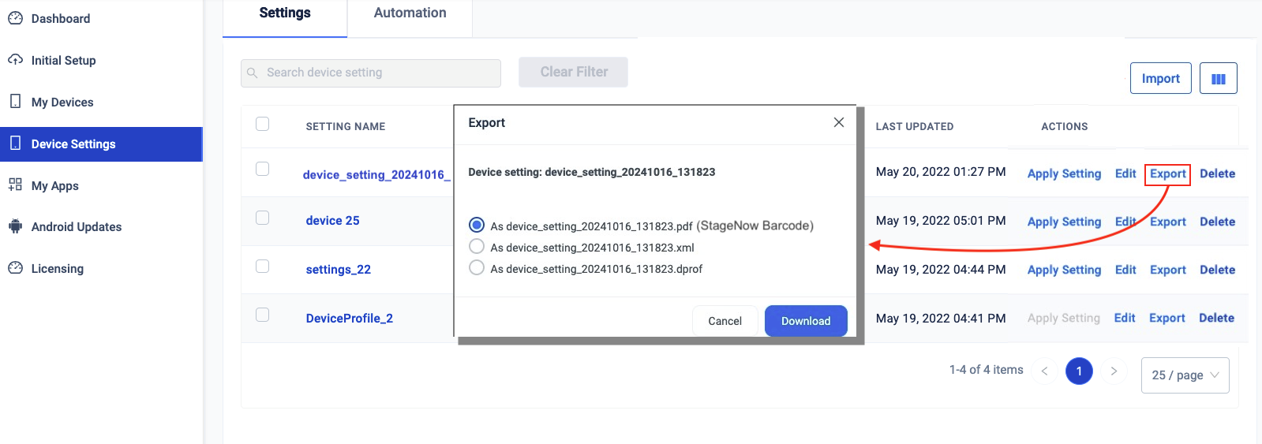The height and width of the screenshot is (444, 1262).
Task: Click the My Devices tablet icon
Action: tap(15, 102)
